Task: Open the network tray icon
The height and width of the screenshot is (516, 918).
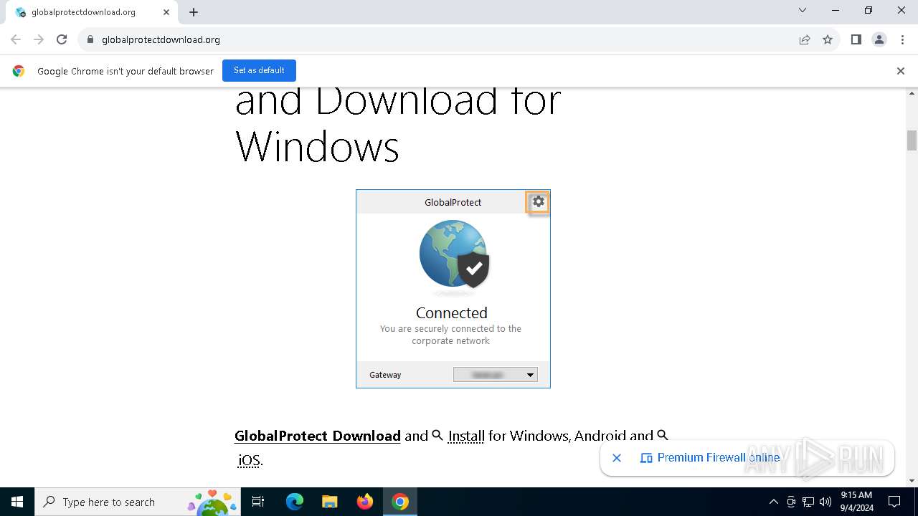Action: click(x=808, y=502)
